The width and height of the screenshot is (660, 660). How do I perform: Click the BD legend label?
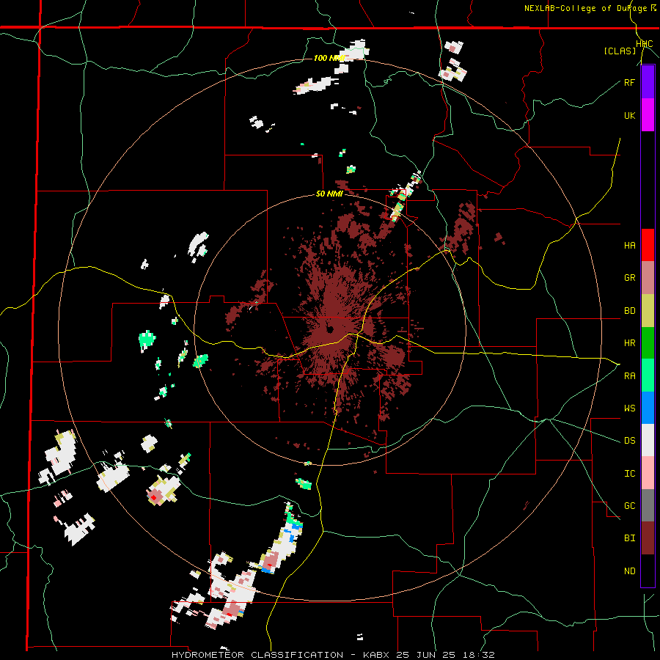click(x=629, y=311)
